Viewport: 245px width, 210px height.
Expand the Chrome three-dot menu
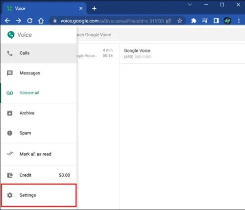(x=239, y=21)
